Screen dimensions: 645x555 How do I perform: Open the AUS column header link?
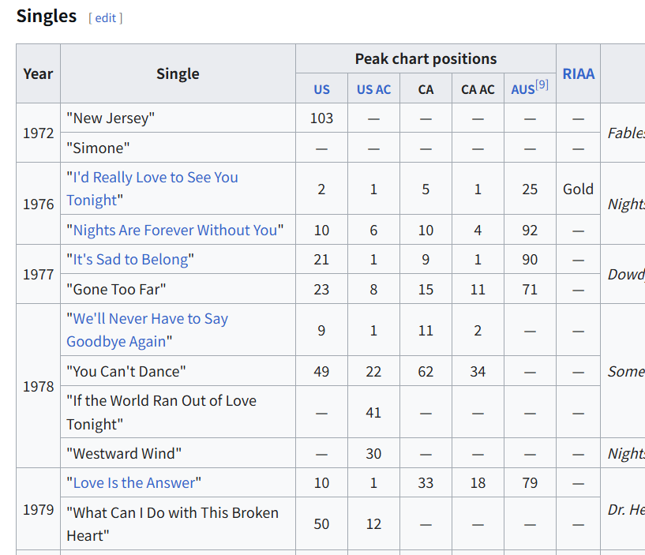click(523, 89)
